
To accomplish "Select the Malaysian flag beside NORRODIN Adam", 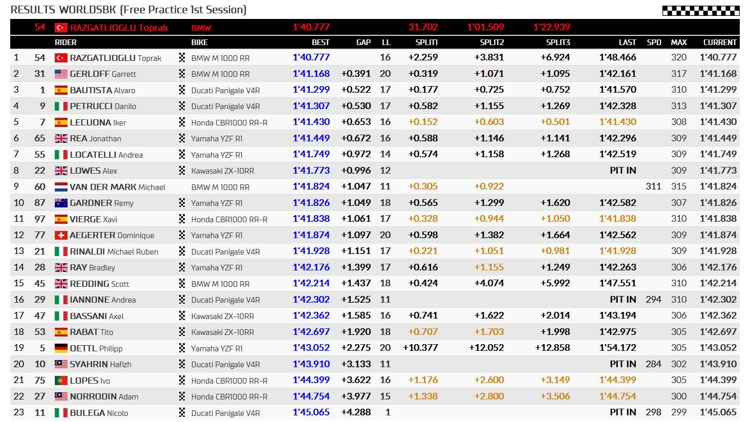I will [61, 396].
